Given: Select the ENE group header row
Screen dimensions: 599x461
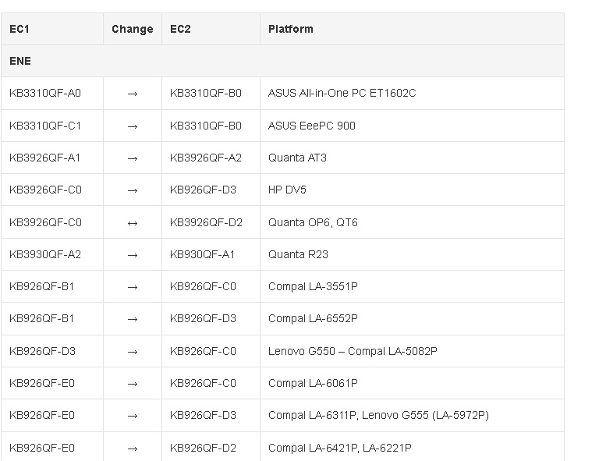Looking at the screenshot, I should [x=282, y=61].
